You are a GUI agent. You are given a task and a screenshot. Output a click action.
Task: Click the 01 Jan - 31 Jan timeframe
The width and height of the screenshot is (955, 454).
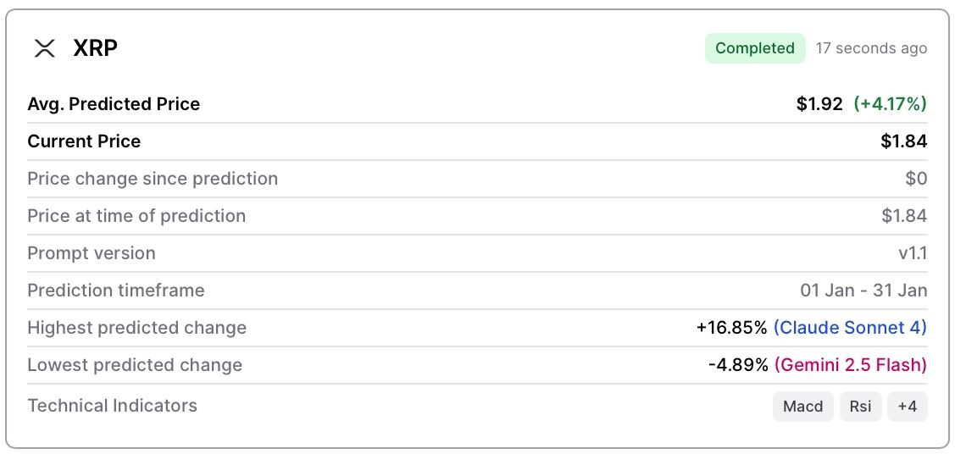click(x=863, y=291)
